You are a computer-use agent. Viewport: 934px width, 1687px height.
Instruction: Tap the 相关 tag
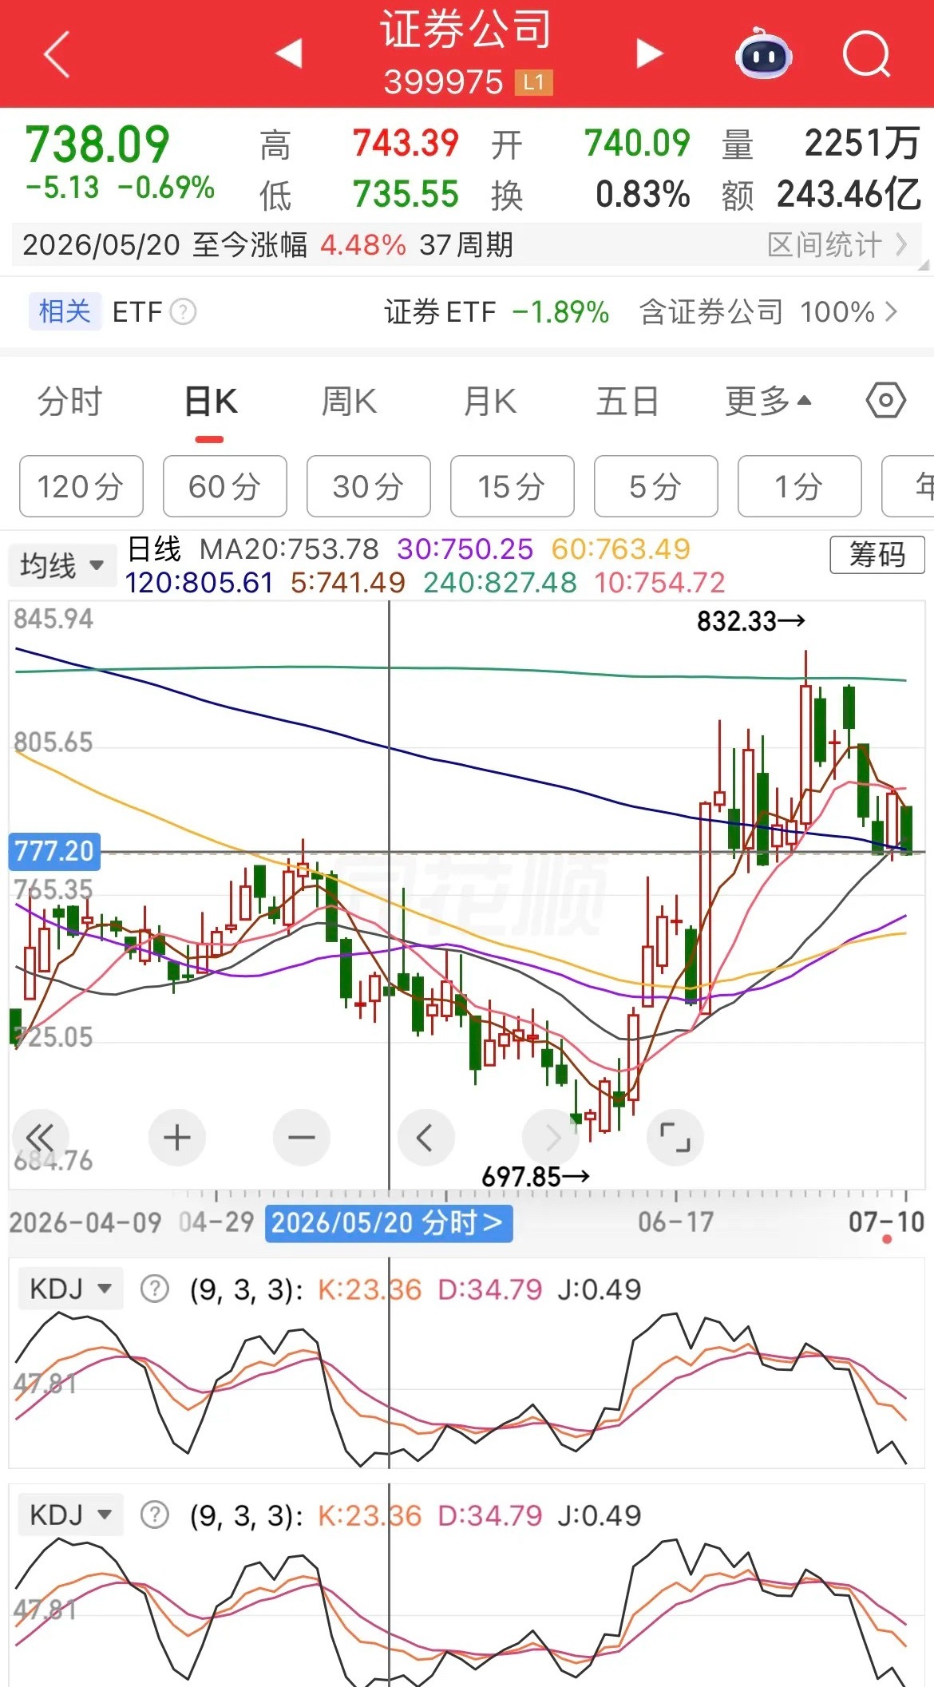[x=65, y=311]
